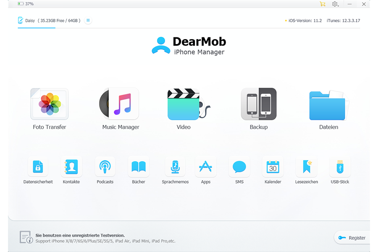The width and height of the screenshot is (378, 252).
Task: Start a device Backup
Action: coord(258,104)
